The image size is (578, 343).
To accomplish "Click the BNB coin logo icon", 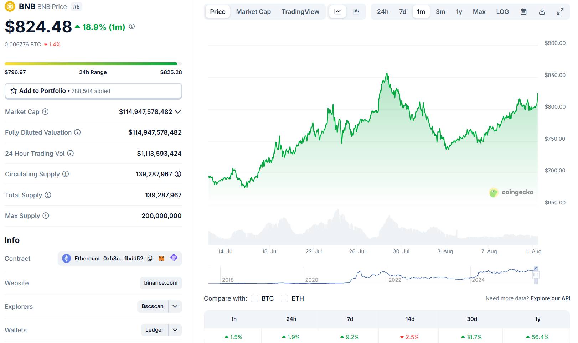I will 10,6.
